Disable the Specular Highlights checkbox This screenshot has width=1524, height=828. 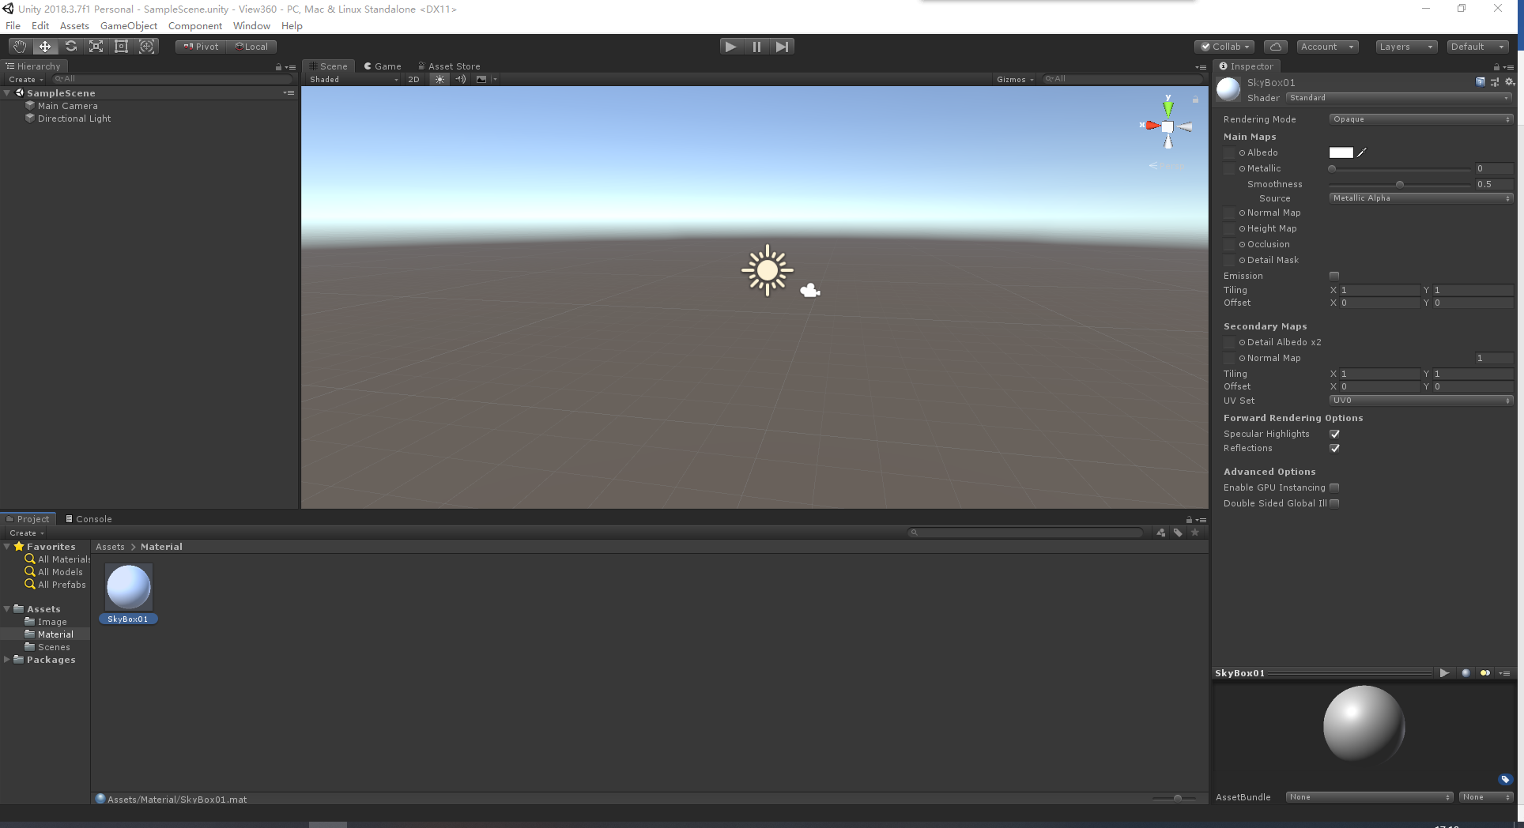1334,434
